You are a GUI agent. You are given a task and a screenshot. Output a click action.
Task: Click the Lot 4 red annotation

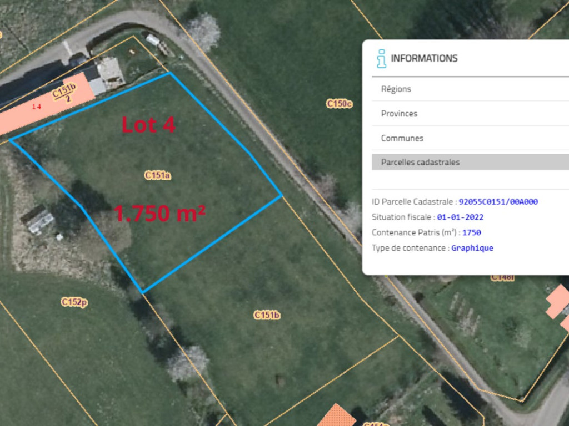tap(148, 125)
